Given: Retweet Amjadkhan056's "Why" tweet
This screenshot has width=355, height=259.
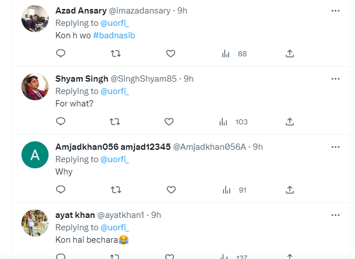Looking at the screenshot, I should coord(115,190).
